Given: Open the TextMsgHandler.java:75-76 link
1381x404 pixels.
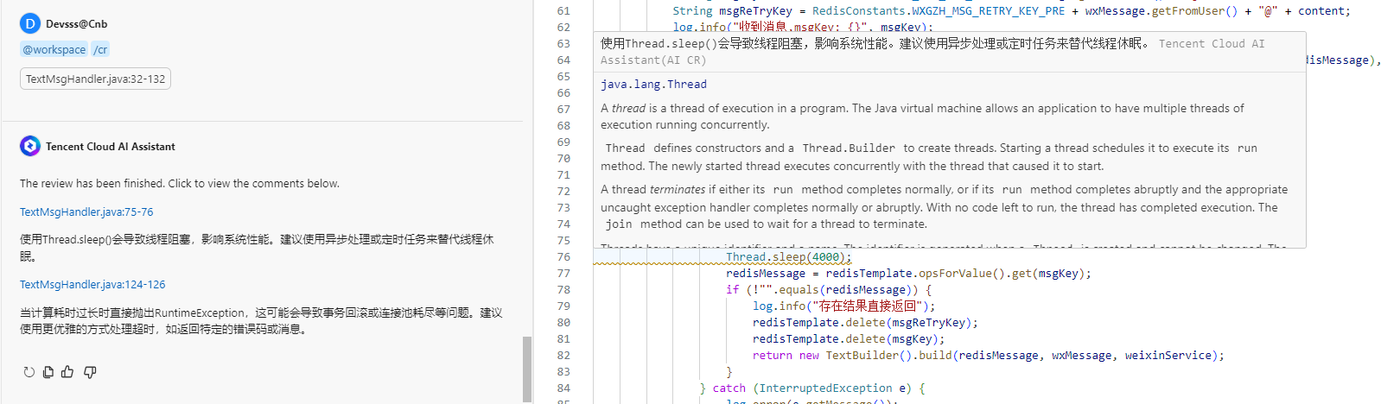Looking at the screenshot, I should (86, 211).
